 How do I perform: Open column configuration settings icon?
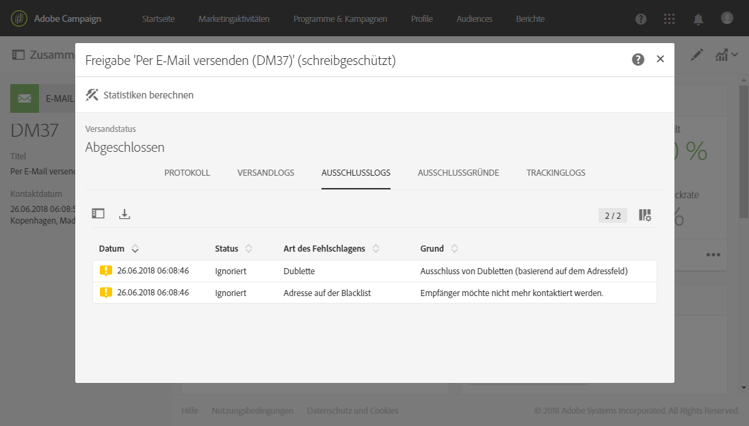coord(644,215)
